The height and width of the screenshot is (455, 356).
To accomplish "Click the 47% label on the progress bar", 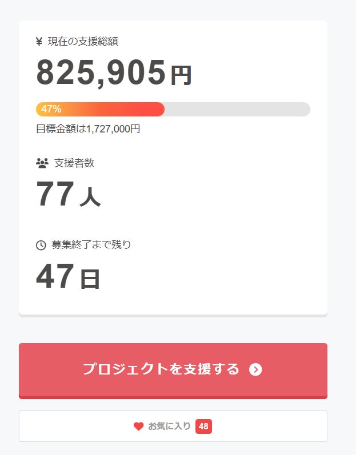I will click(x=51, y=110).
